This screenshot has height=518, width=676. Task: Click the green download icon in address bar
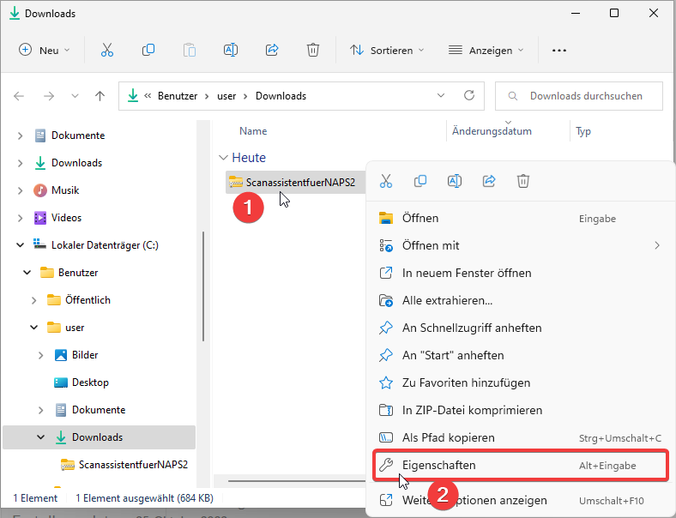tap(133, 95)
